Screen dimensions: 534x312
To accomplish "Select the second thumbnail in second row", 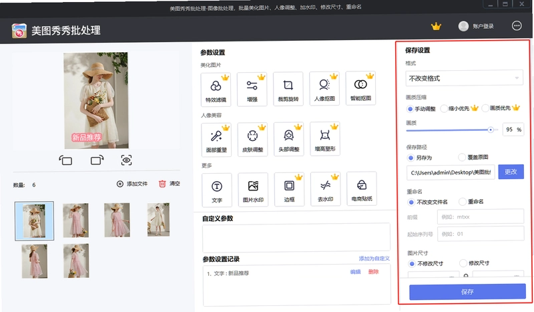I will [x=76, y=261].
